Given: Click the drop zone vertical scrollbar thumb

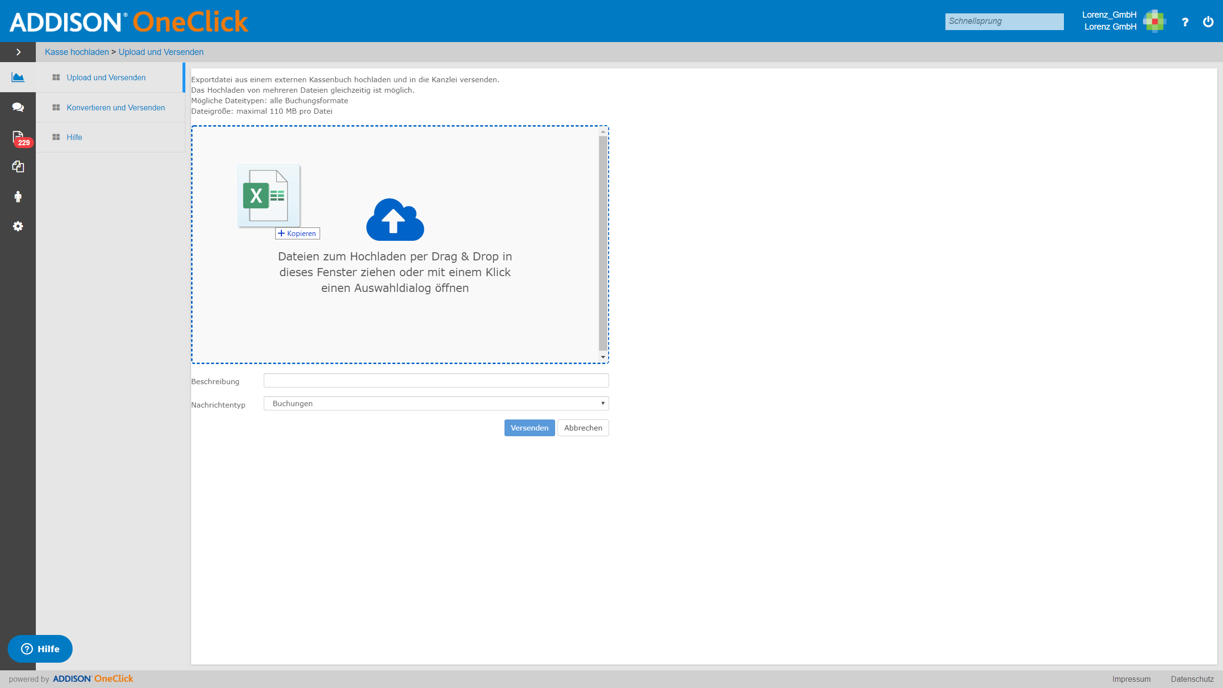Looking at the screenshot, I should pyautogui.click(x=603, y=244).
